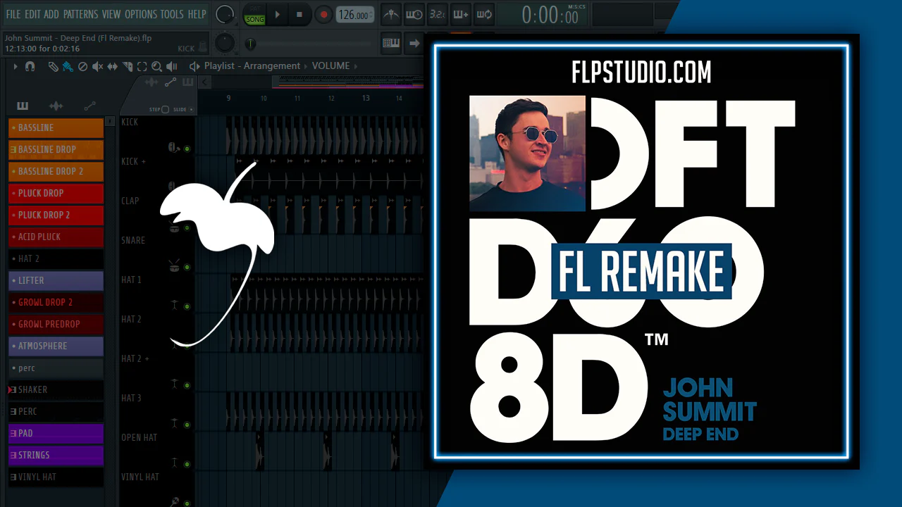902x507 pixels.
Task: Open the VIEW menu
Action: click(111, 14)
